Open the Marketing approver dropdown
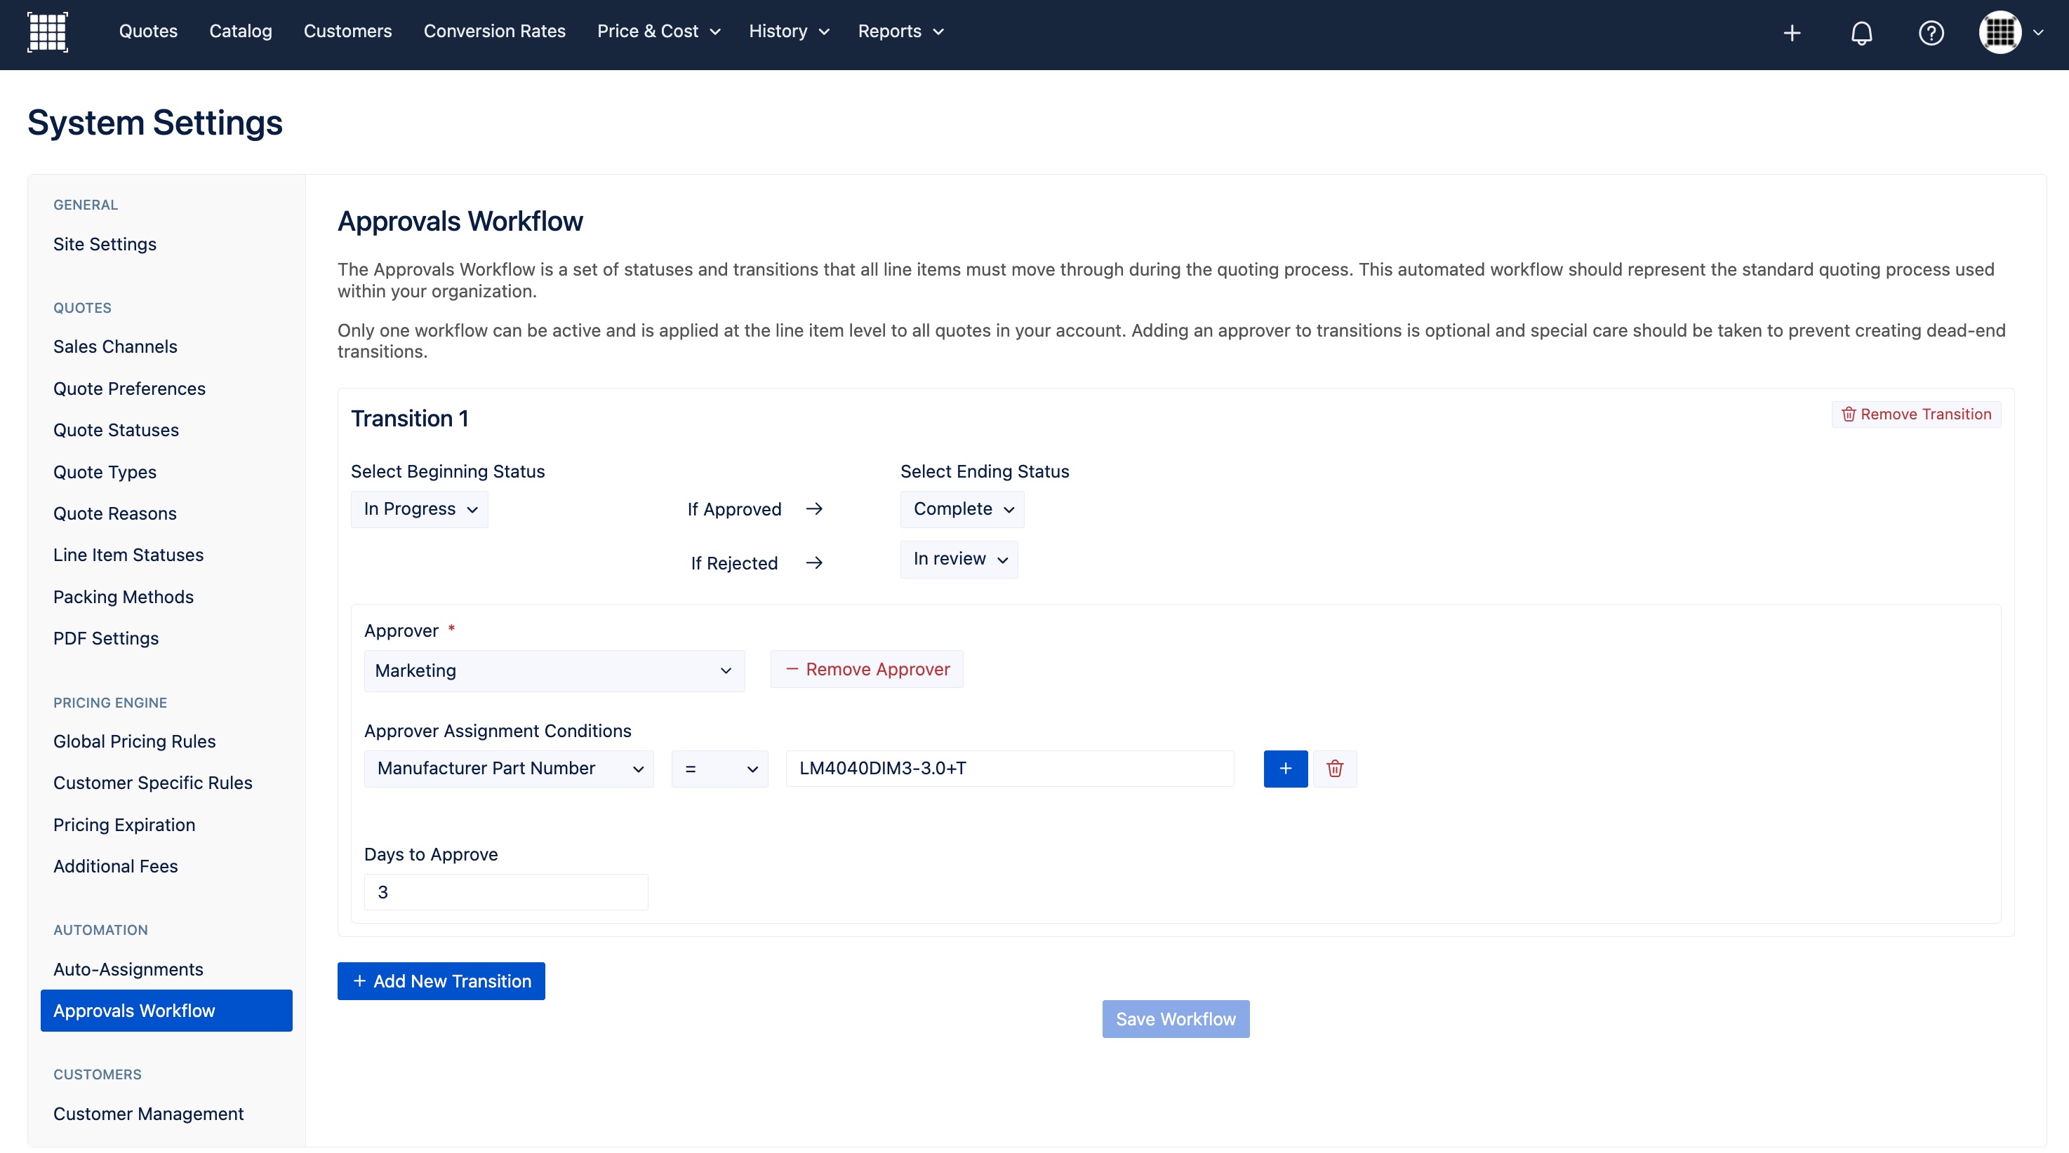This screenshot has height=1153, width=2069. tap(554, 670)
